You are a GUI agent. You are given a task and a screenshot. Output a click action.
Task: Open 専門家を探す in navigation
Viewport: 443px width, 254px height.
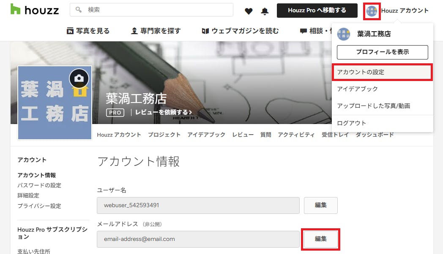[156, 31]
